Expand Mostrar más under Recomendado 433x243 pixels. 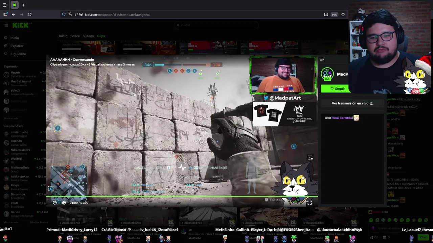pos(11,222)
